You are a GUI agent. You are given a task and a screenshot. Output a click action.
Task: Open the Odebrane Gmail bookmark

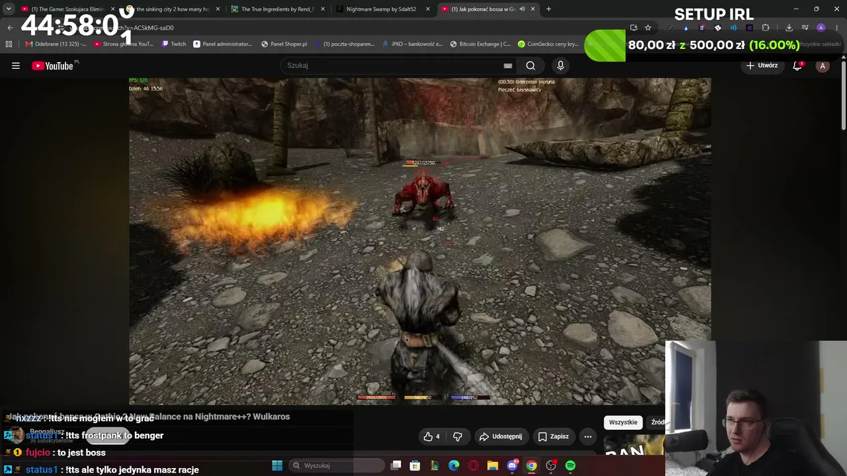point(56,44)
